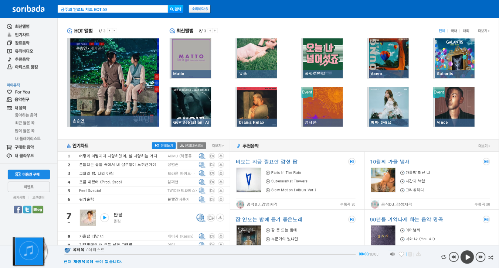Open the Galantis album thumbnail
Screen dimensions: 499x268
click(x=455, y=58)
